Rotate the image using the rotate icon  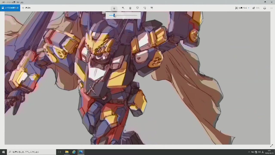coord(145,8)
